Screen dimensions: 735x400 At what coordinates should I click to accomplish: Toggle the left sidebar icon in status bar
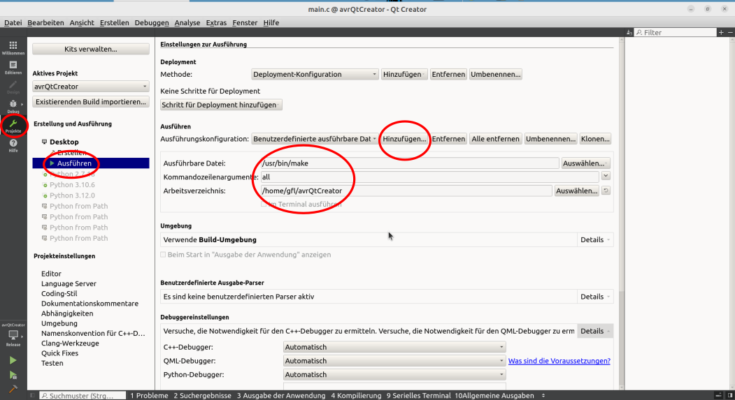(x=32, y=396)
